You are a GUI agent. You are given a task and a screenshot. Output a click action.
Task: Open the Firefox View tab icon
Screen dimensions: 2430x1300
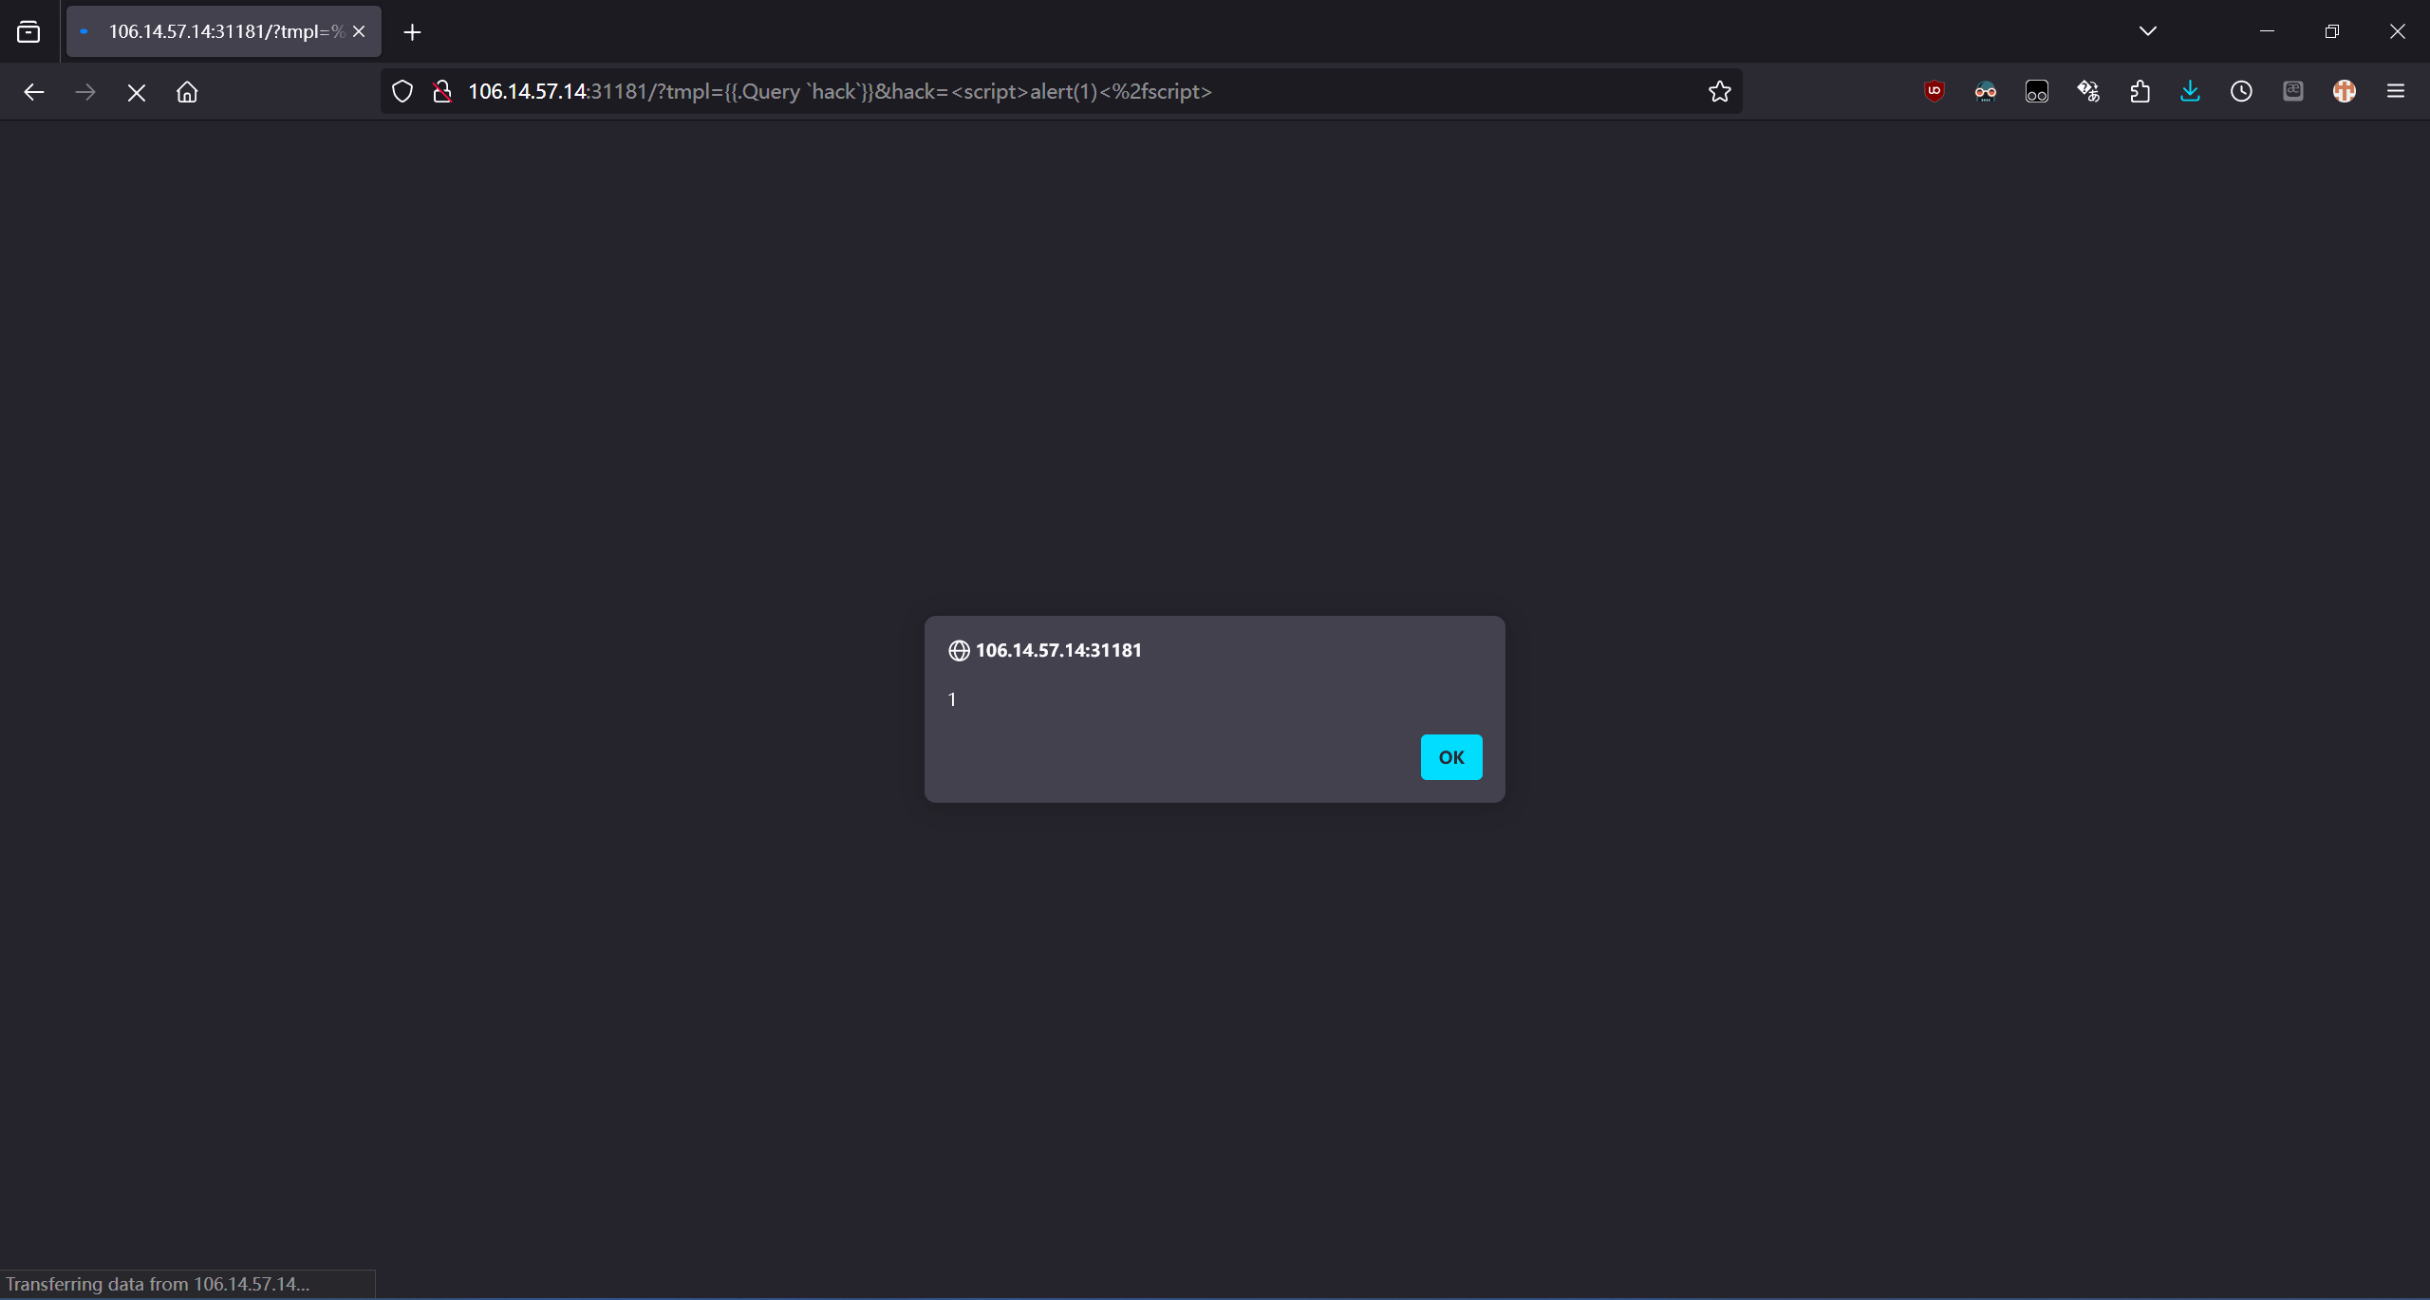(28, 31)
